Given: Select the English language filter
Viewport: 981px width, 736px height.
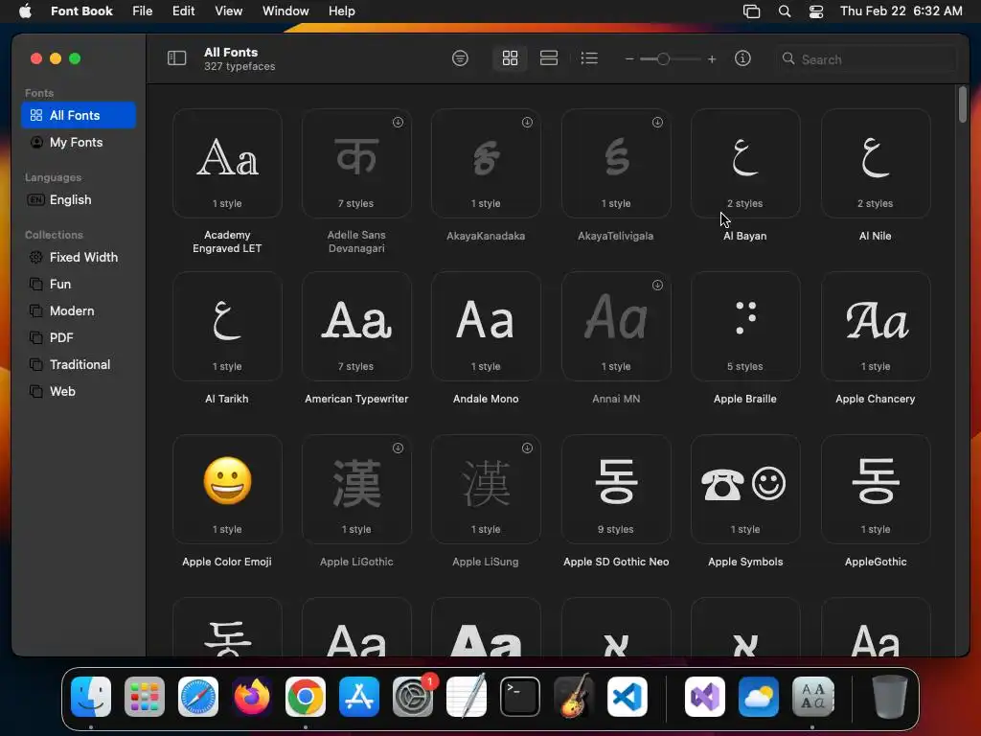Looking at the screenshot, I should pos(79,199).
